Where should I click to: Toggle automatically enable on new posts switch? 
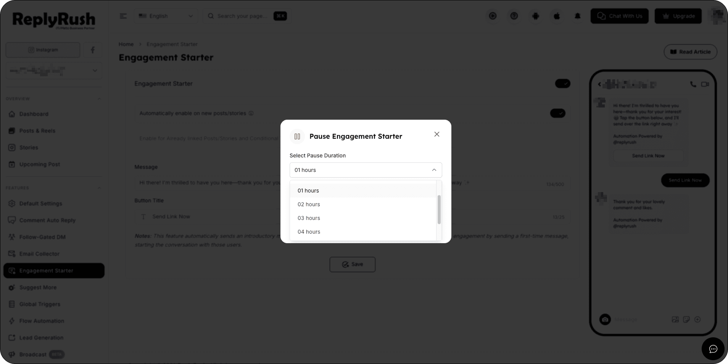click(x=557, y=113)
